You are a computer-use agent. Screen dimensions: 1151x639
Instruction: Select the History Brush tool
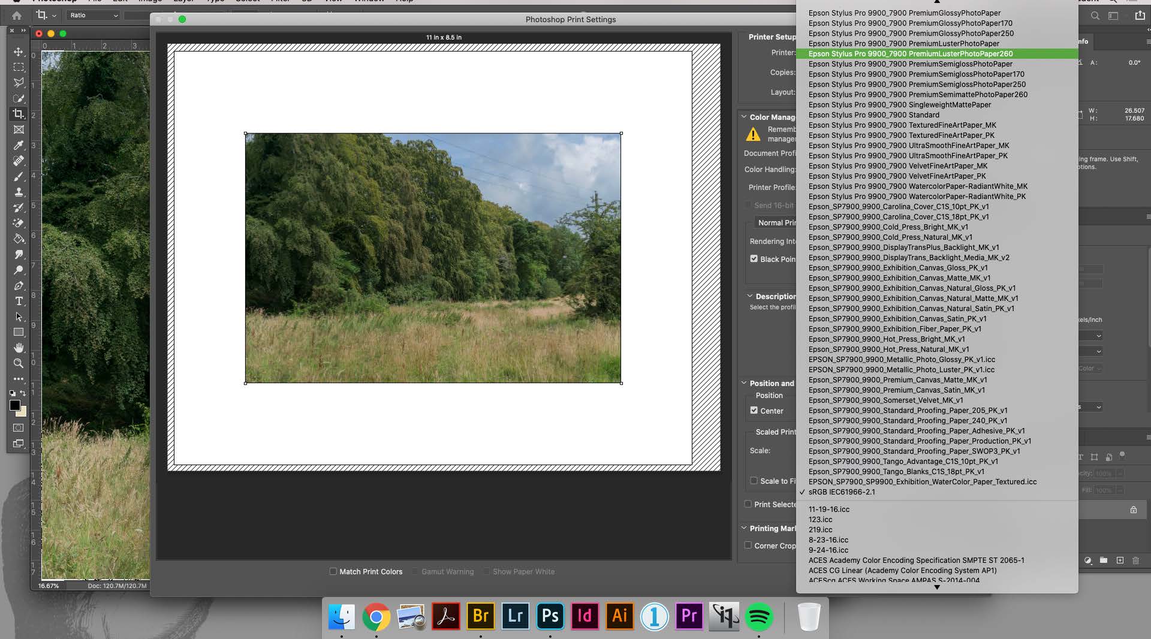tap(19, 207)
